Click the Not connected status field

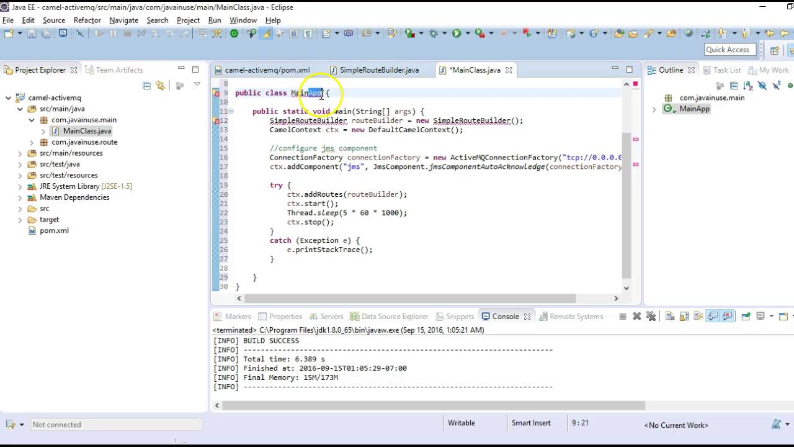pos(117,425)
